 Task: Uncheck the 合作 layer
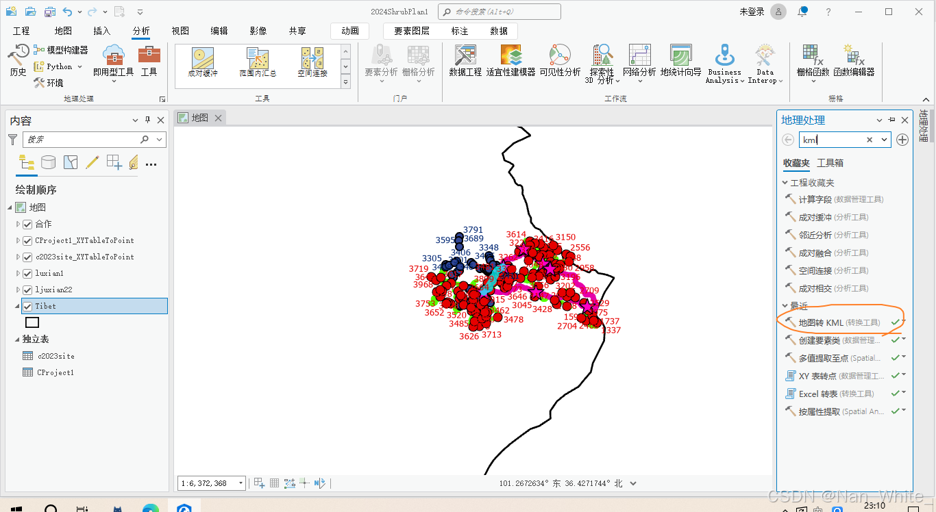tap(27, 224)
